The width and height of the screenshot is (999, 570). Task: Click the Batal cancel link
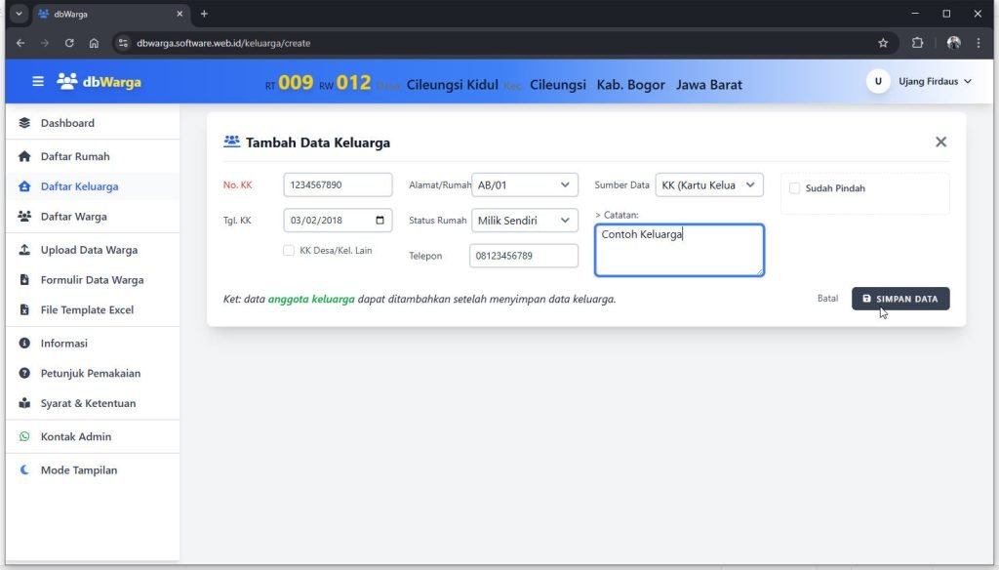coord(827,299)
